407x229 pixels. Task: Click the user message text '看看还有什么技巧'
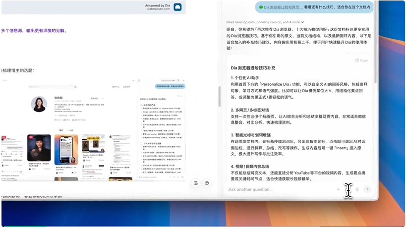point(319,7)
